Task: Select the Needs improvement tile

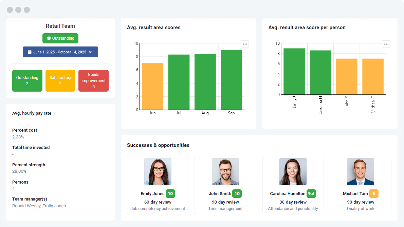Action: point(93,81)
